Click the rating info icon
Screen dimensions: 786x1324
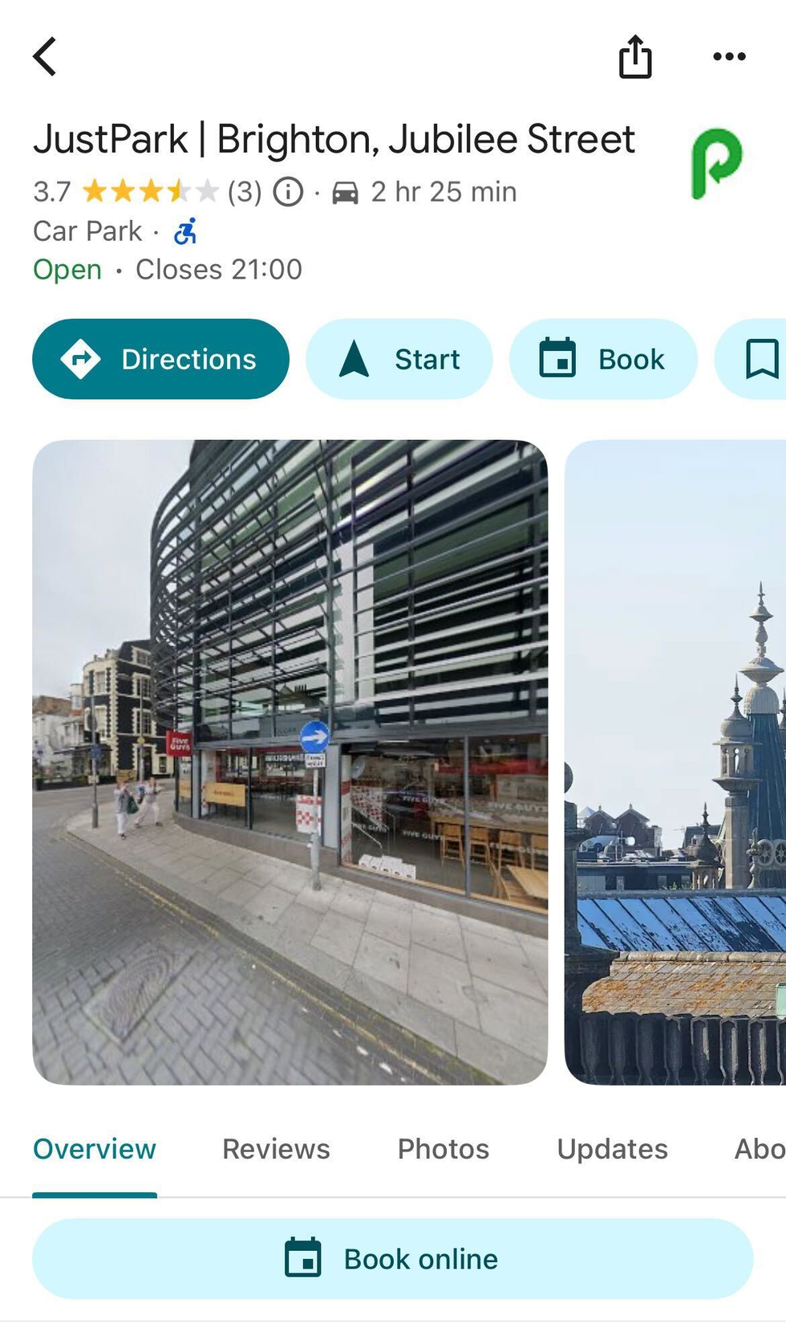pos(289,192)
